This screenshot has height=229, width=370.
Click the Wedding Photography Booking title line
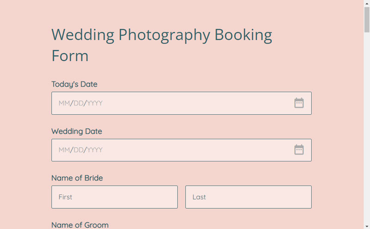coord(161,35)
